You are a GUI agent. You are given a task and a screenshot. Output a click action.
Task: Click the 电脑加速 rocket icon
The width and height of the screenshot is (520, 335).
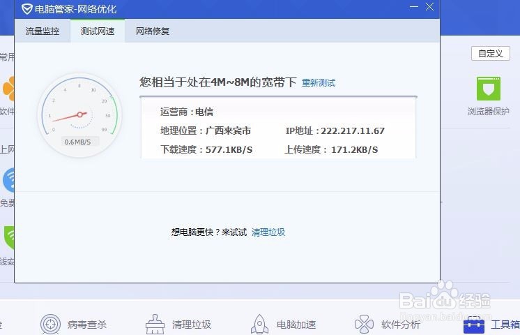(260, 325)
